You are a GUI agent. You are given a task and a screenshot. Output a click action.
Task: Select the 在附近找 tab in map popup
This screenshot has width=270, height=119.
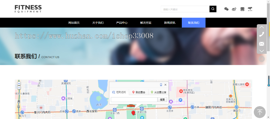click(x=119, y=92)
